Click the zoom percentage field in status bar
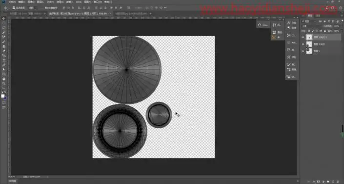Image resolution: width=344 pixels, height=184 pixels. tap(12, 177)
